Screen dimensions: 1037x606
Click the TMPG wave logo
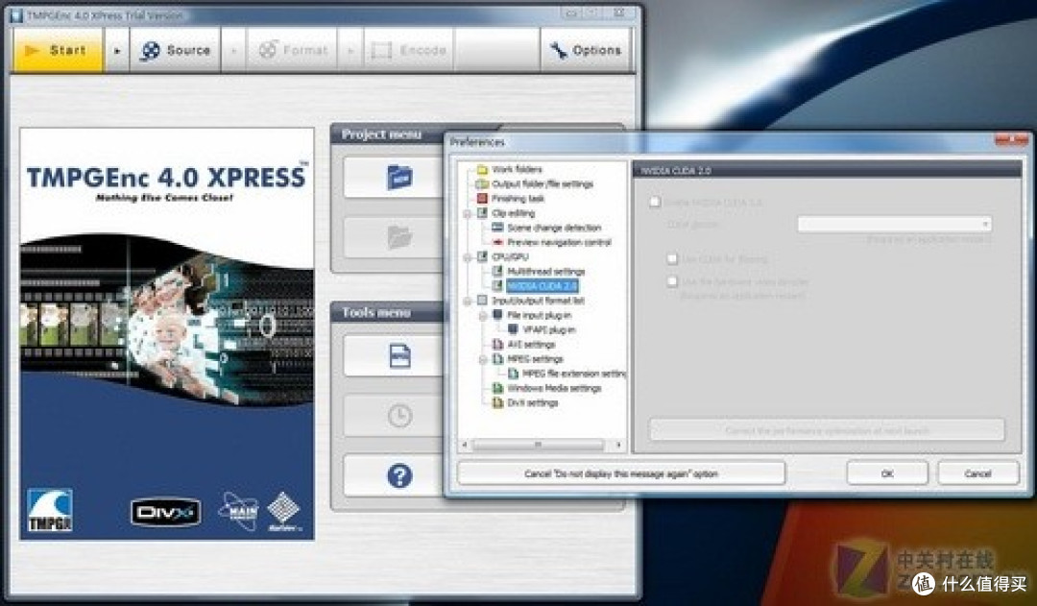coord(50,510)
